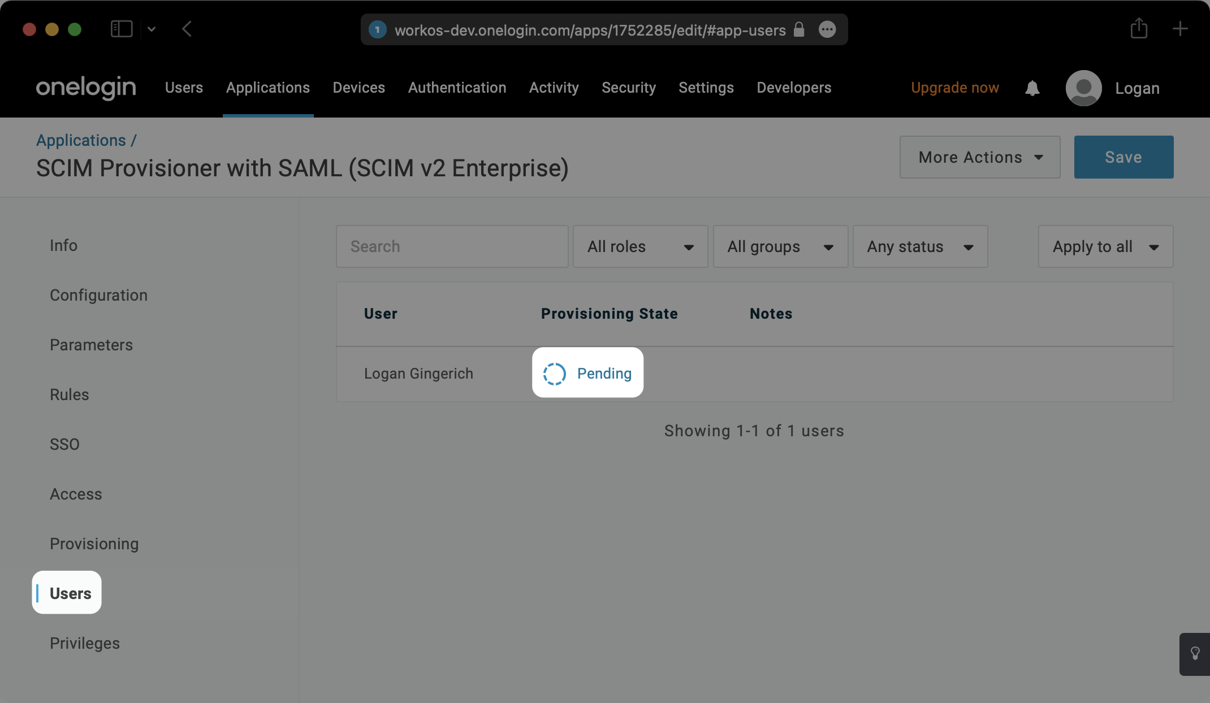Open the Apply to all dropdown
This screenshot has height=703, width=1210.
pos(1105,246)
